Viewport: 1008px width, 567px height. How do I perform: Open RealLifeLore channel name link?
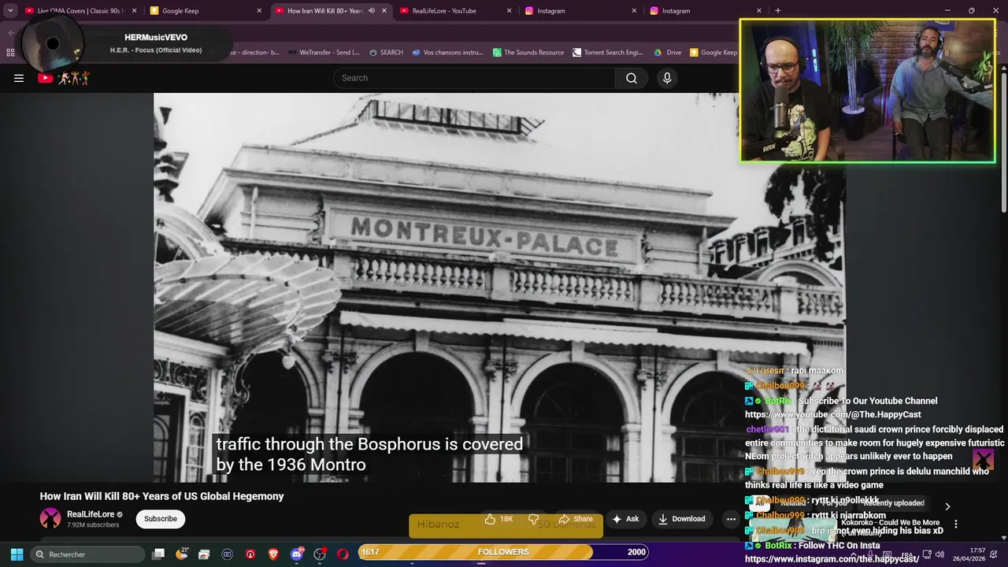(91, 514)
